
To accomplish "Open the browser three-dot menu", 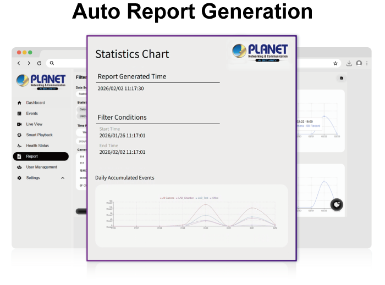I will (366, 63).
